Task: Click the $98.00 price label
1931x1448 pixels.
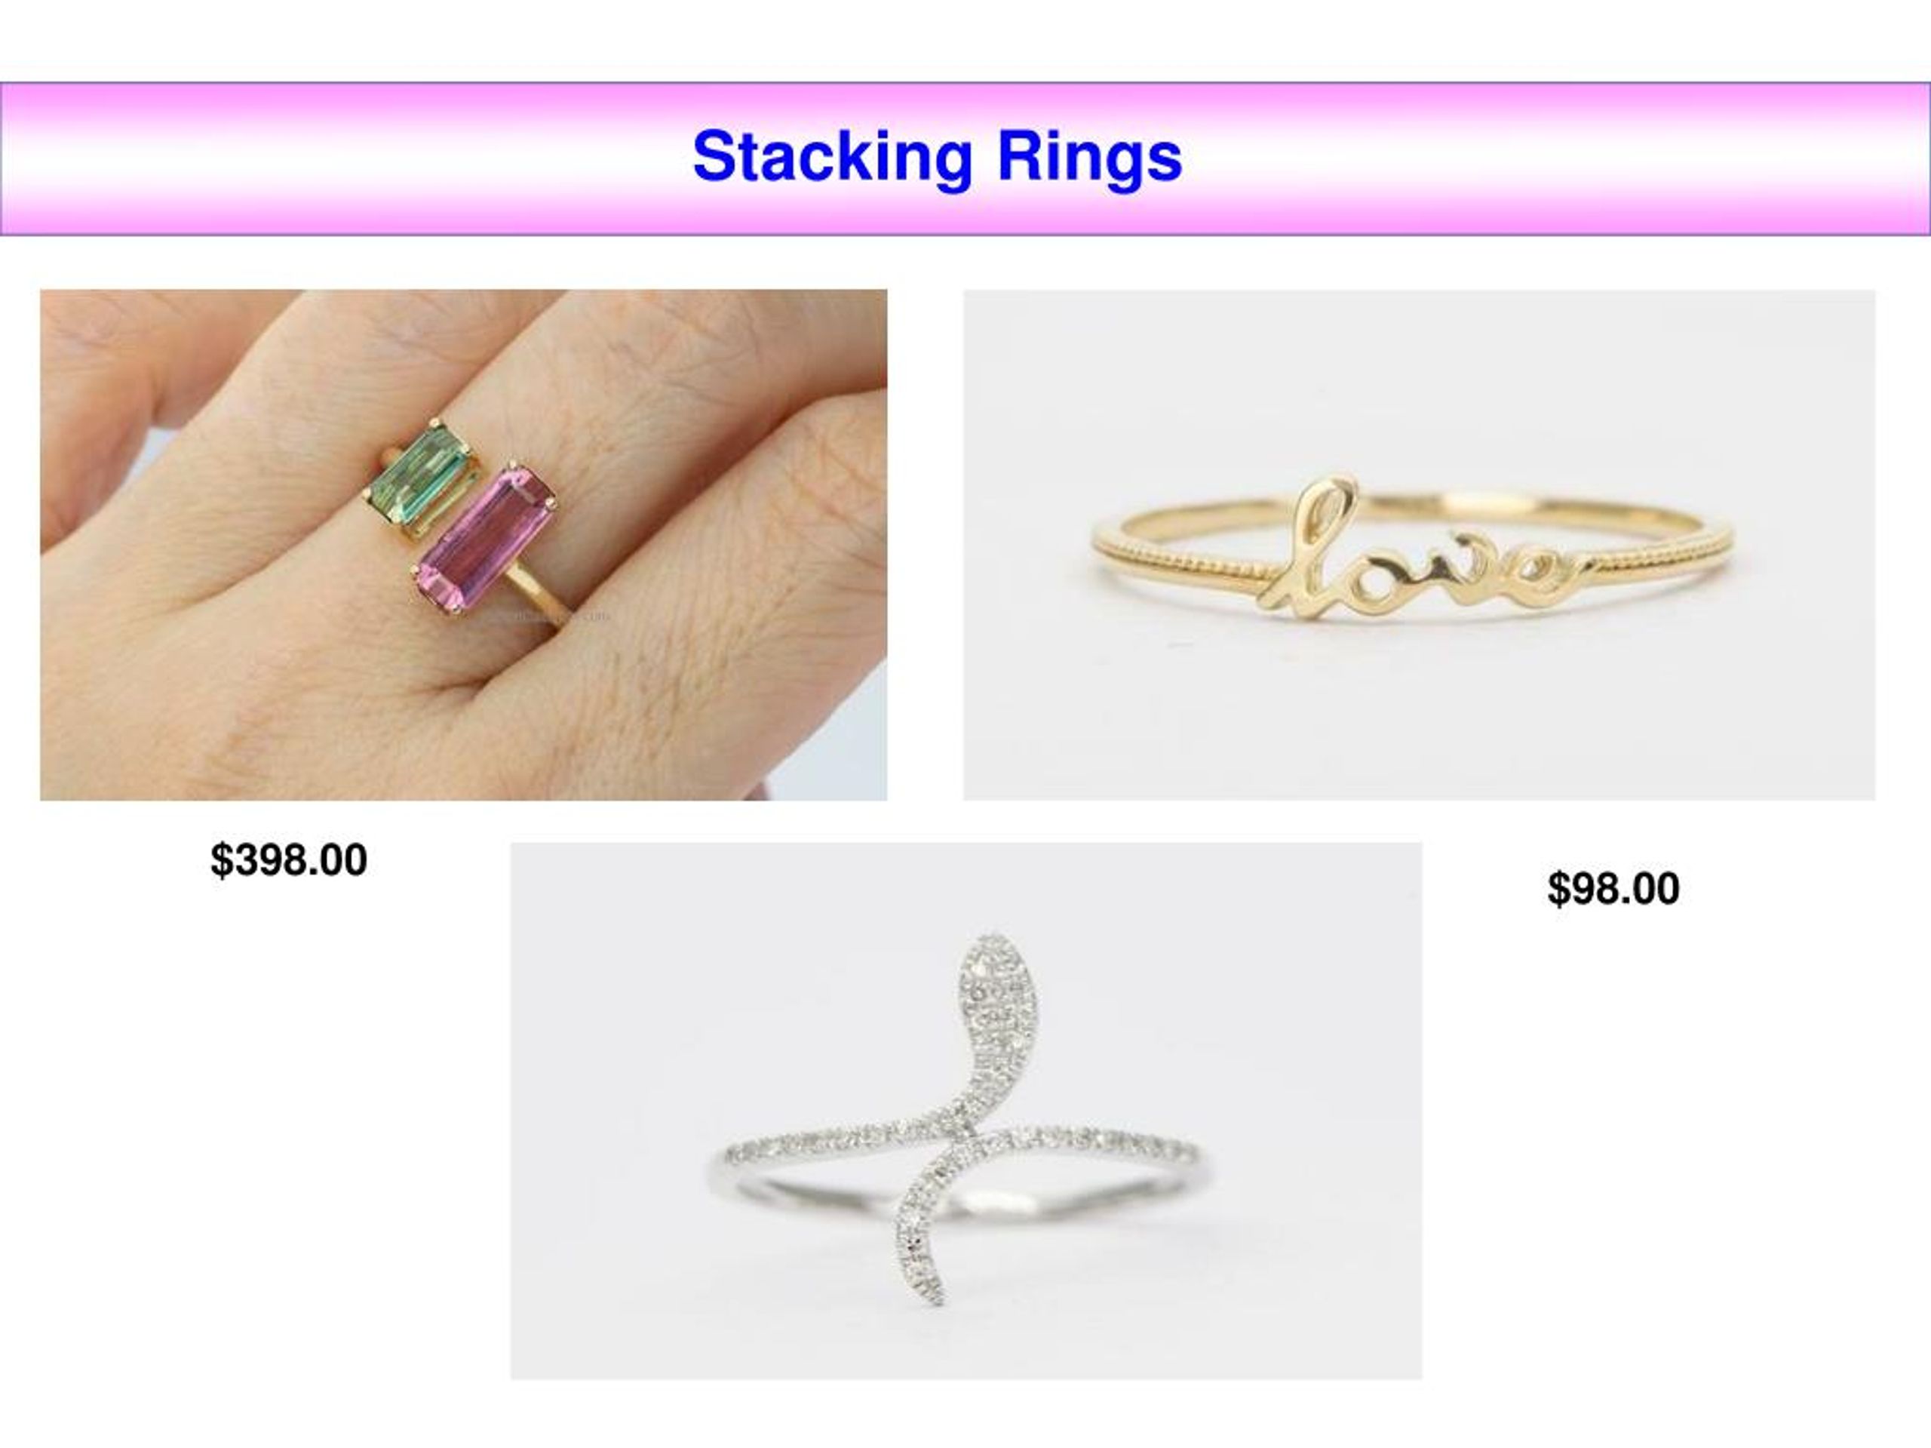Action: click(1613, 889)
